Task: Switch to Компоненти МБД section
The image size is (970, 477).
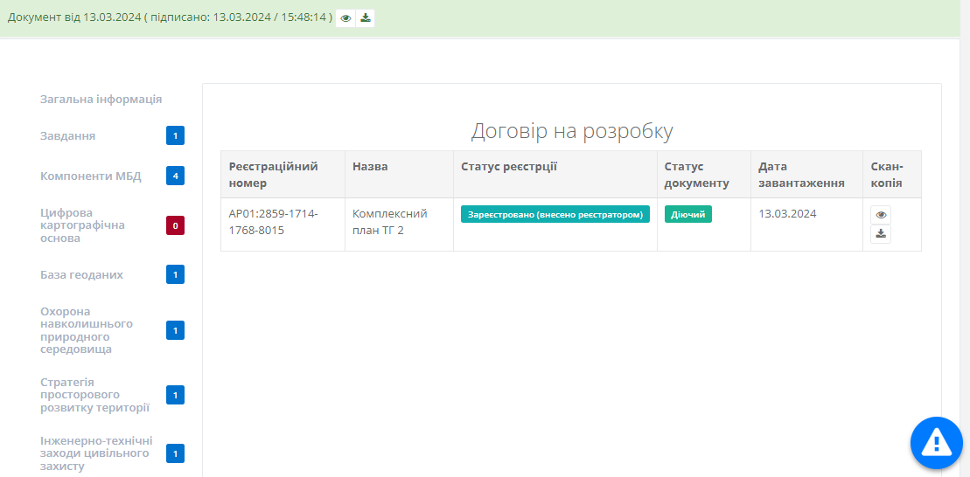Action: (x=90, y=176)
